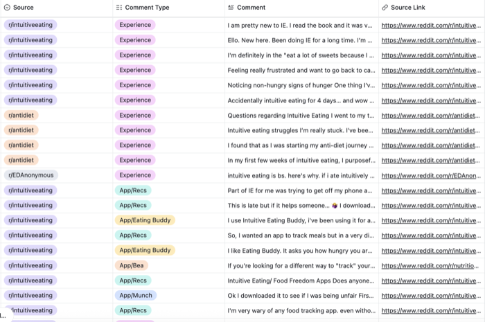This screenshot has width=485, height=322.
Task: Click the Comment column text icon
Action: tap(231, 8)
